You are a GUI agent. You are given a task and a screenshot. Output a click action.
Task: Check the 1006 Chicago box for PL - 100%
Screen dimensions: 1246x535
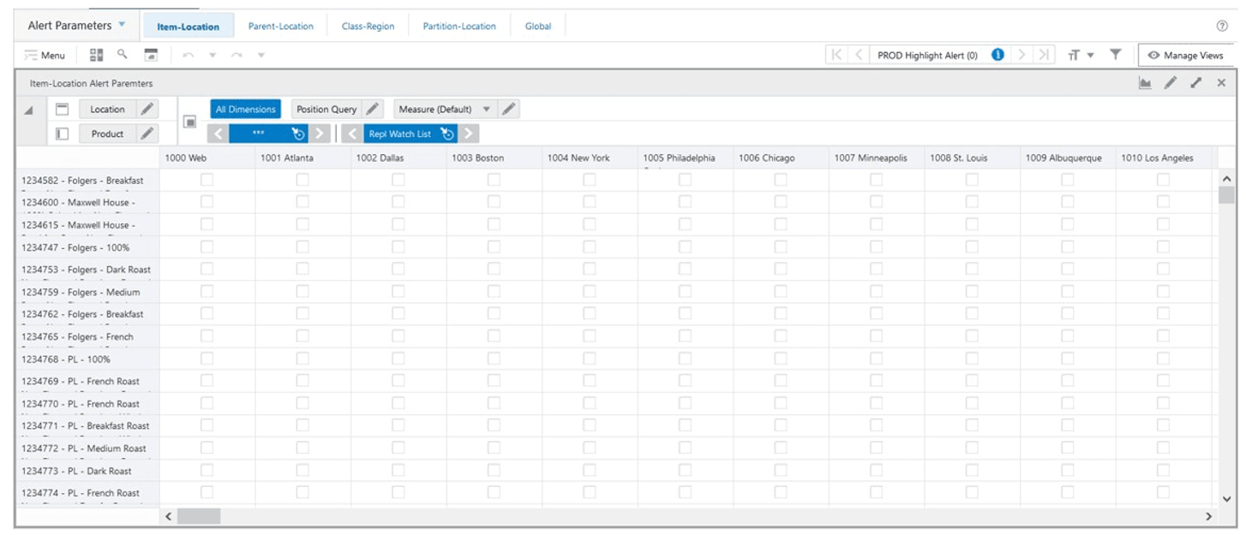point(778,360)
